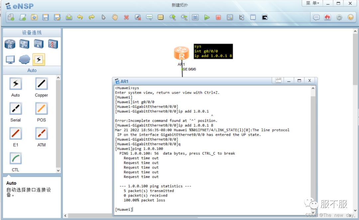
Task: Click the '新建拓扑' window title
Action: coord(180,5)
